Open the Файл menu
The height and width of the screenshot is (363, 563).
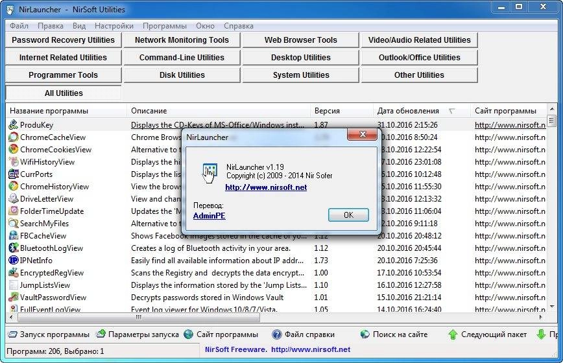(x=19, y=26)
